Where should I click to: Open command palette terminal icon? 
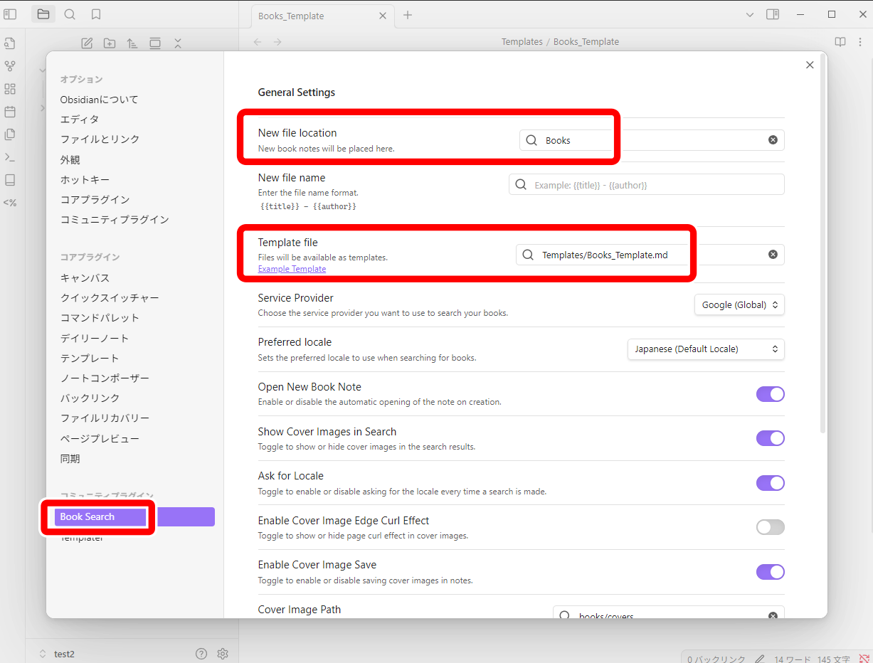10,157
